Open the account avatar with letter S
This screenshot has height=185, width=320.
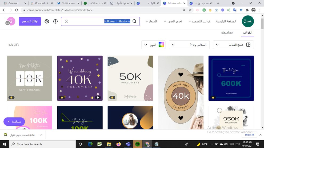pos(11,21)
